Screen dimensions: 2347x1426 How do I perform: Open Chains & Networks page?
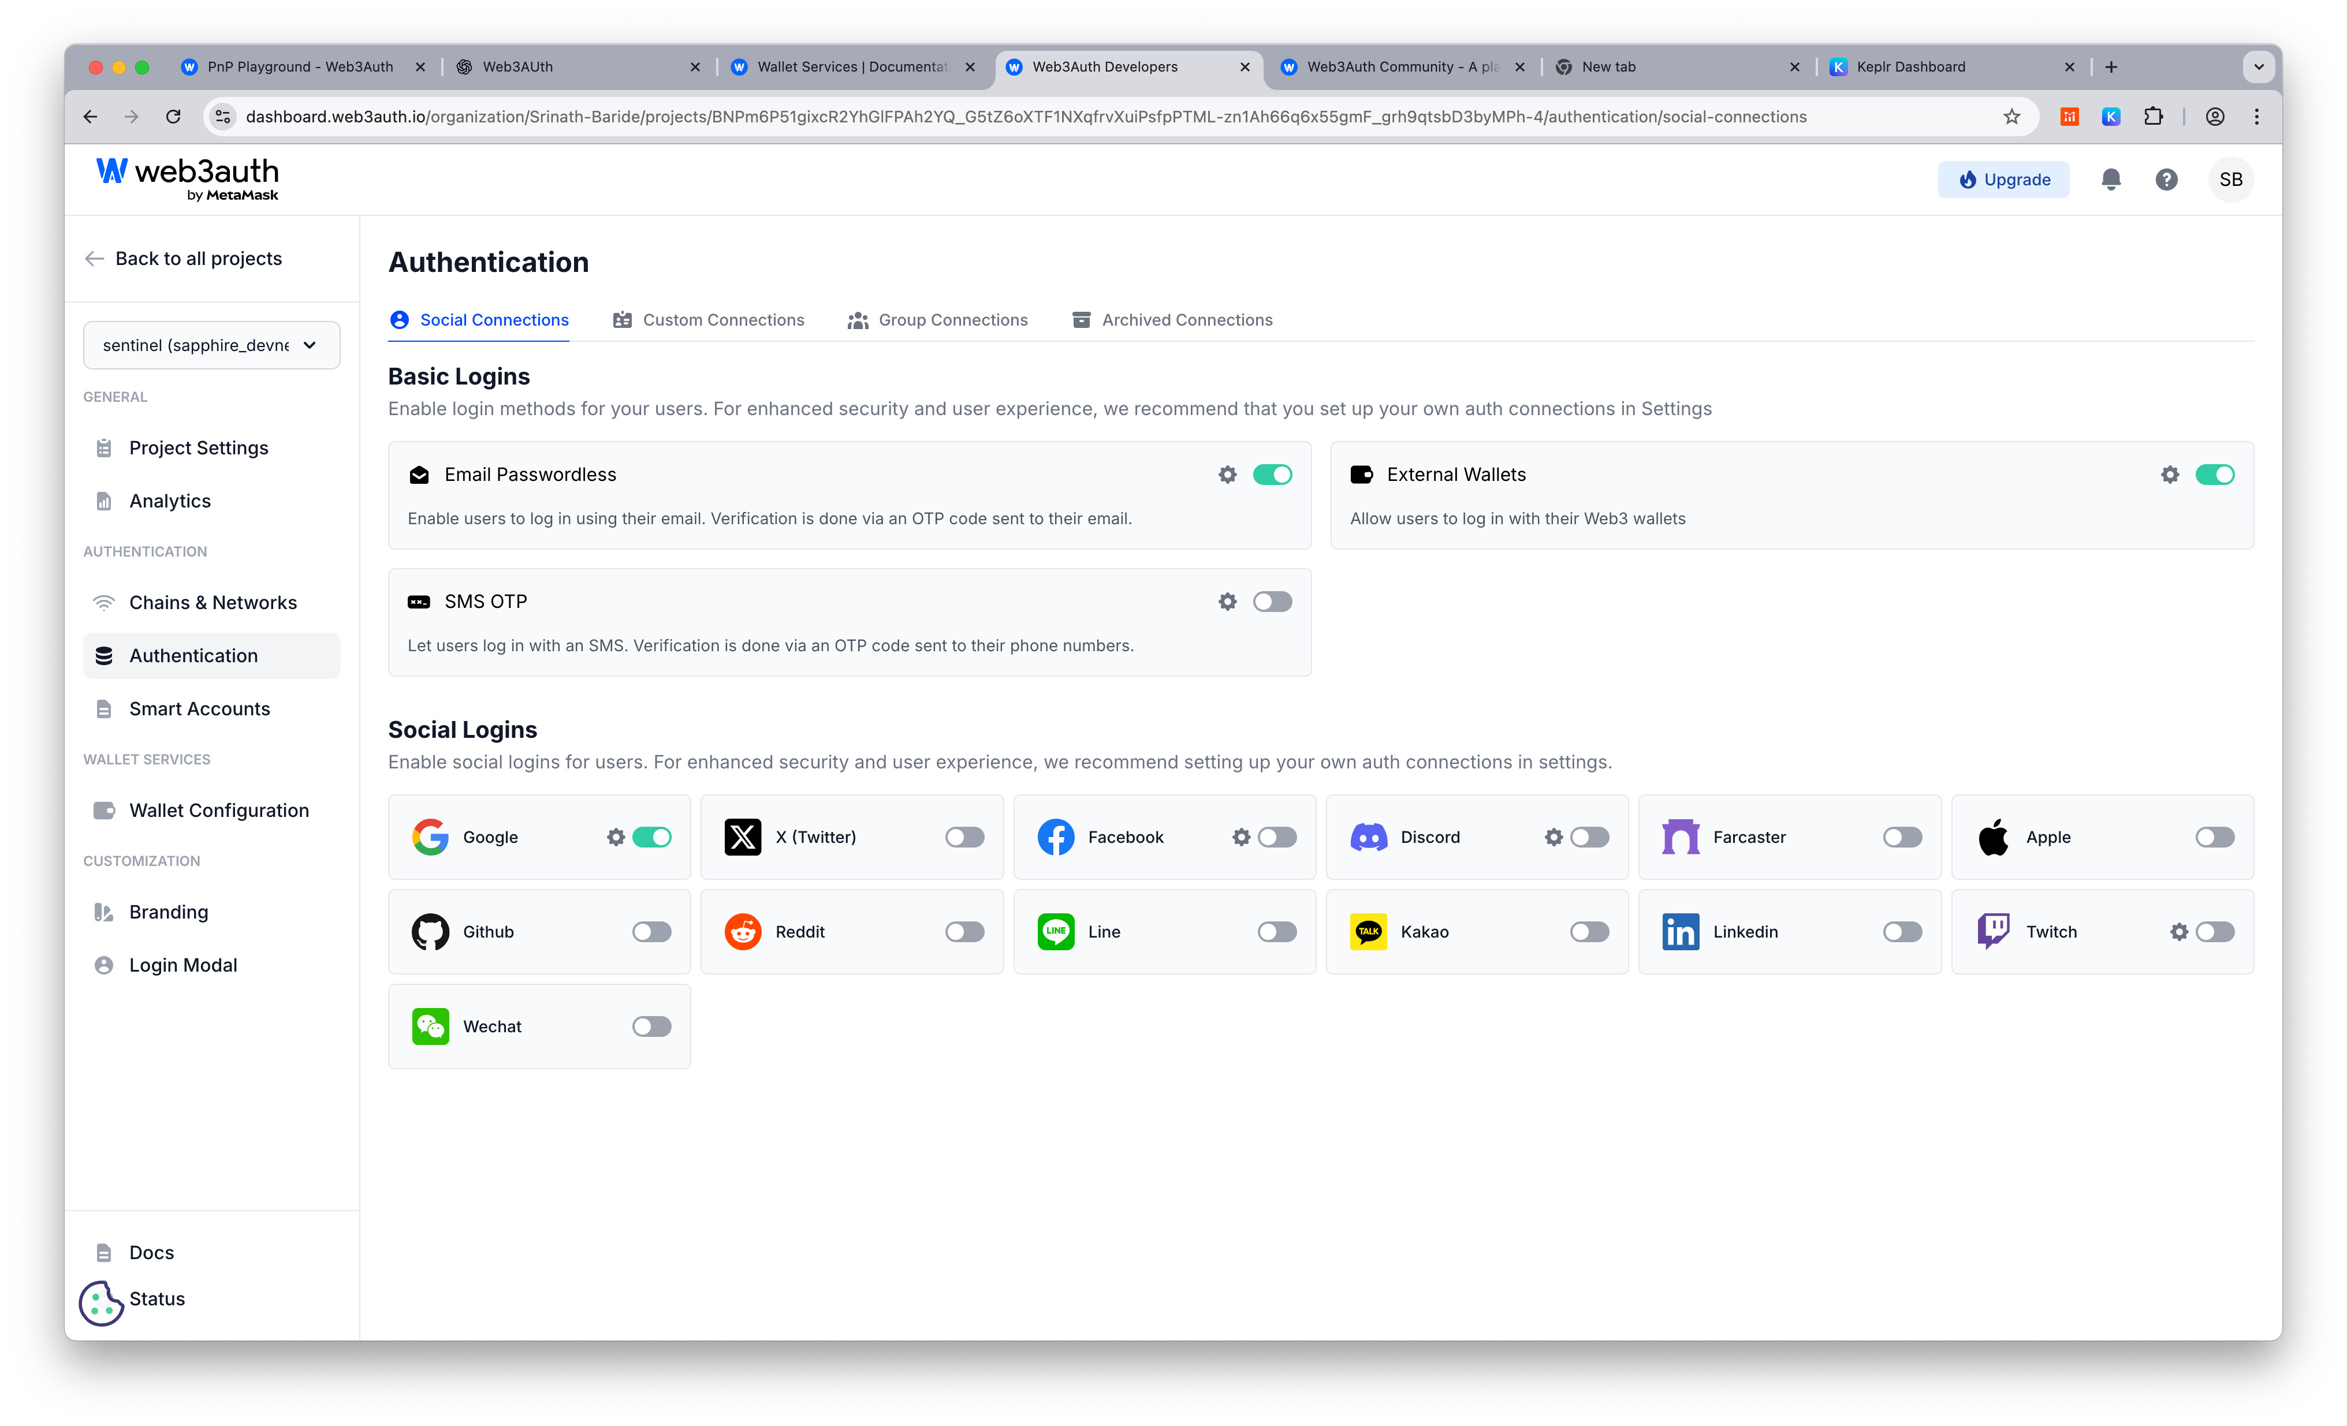[x=211, y=603]
